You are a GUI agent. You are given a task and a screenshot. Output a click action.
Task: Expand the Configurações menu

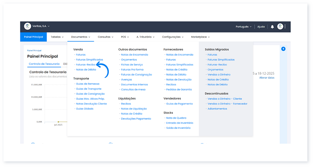(173, 37)
